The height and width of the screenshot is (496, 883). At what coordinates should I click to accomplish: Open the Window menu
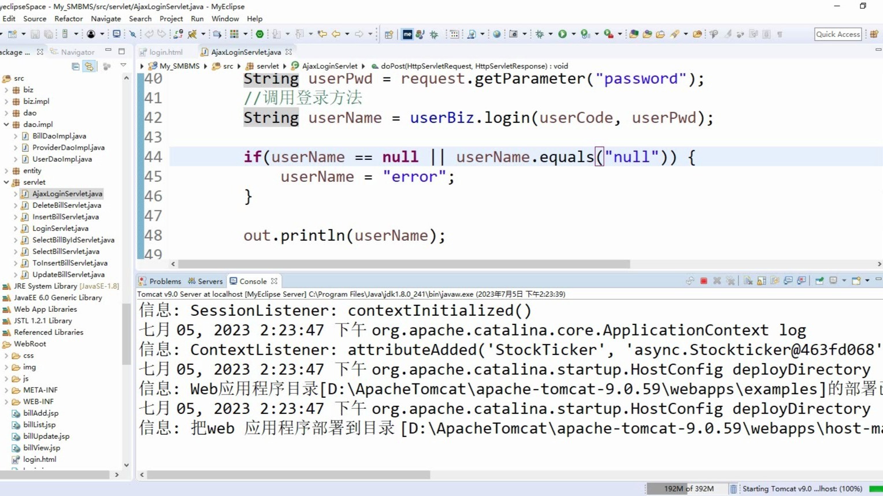point(225,18)
